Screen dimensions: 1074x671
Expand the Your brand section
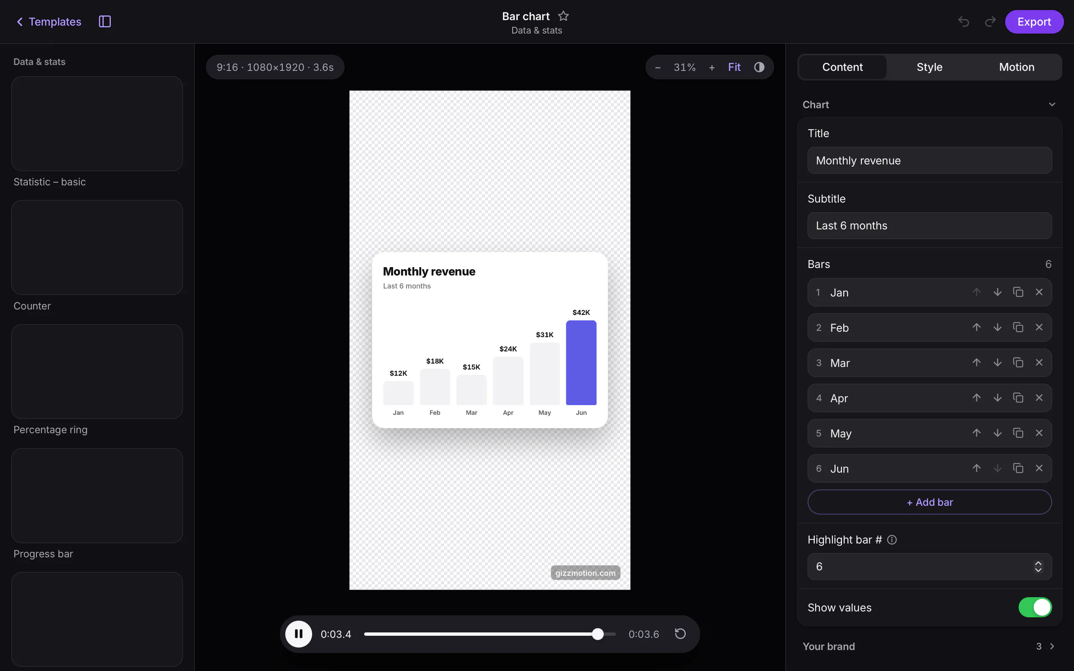tap(929, 646)
